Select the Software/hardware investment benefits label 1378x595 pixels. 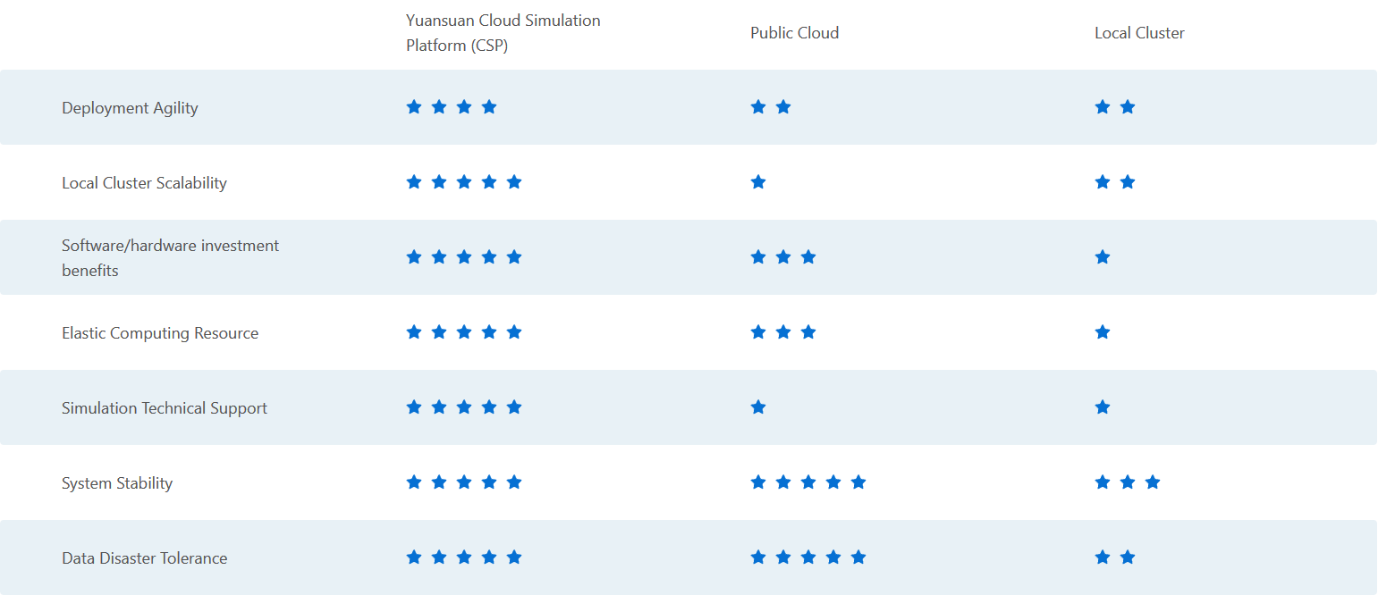tap(170, 258)
